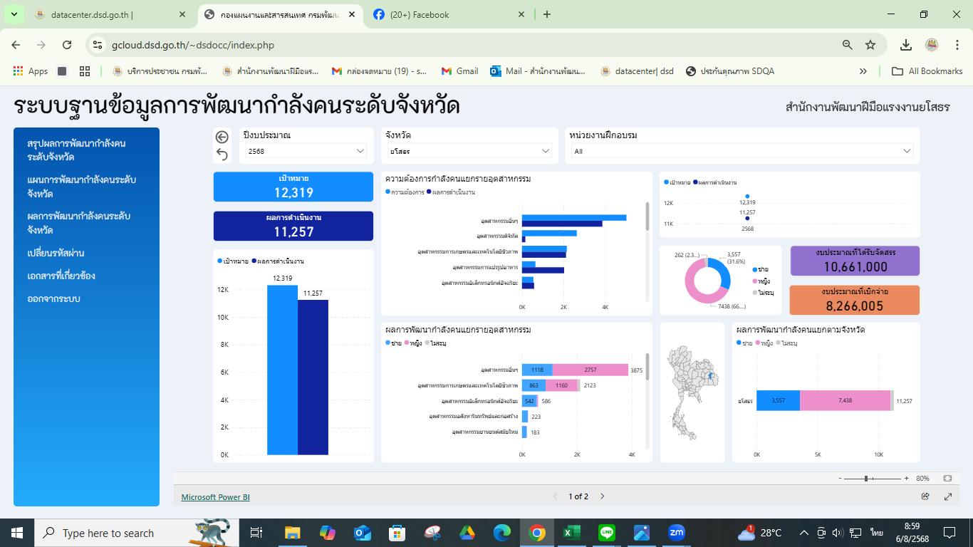Show more bookmarks with double chevron

[x=863, y=71]
